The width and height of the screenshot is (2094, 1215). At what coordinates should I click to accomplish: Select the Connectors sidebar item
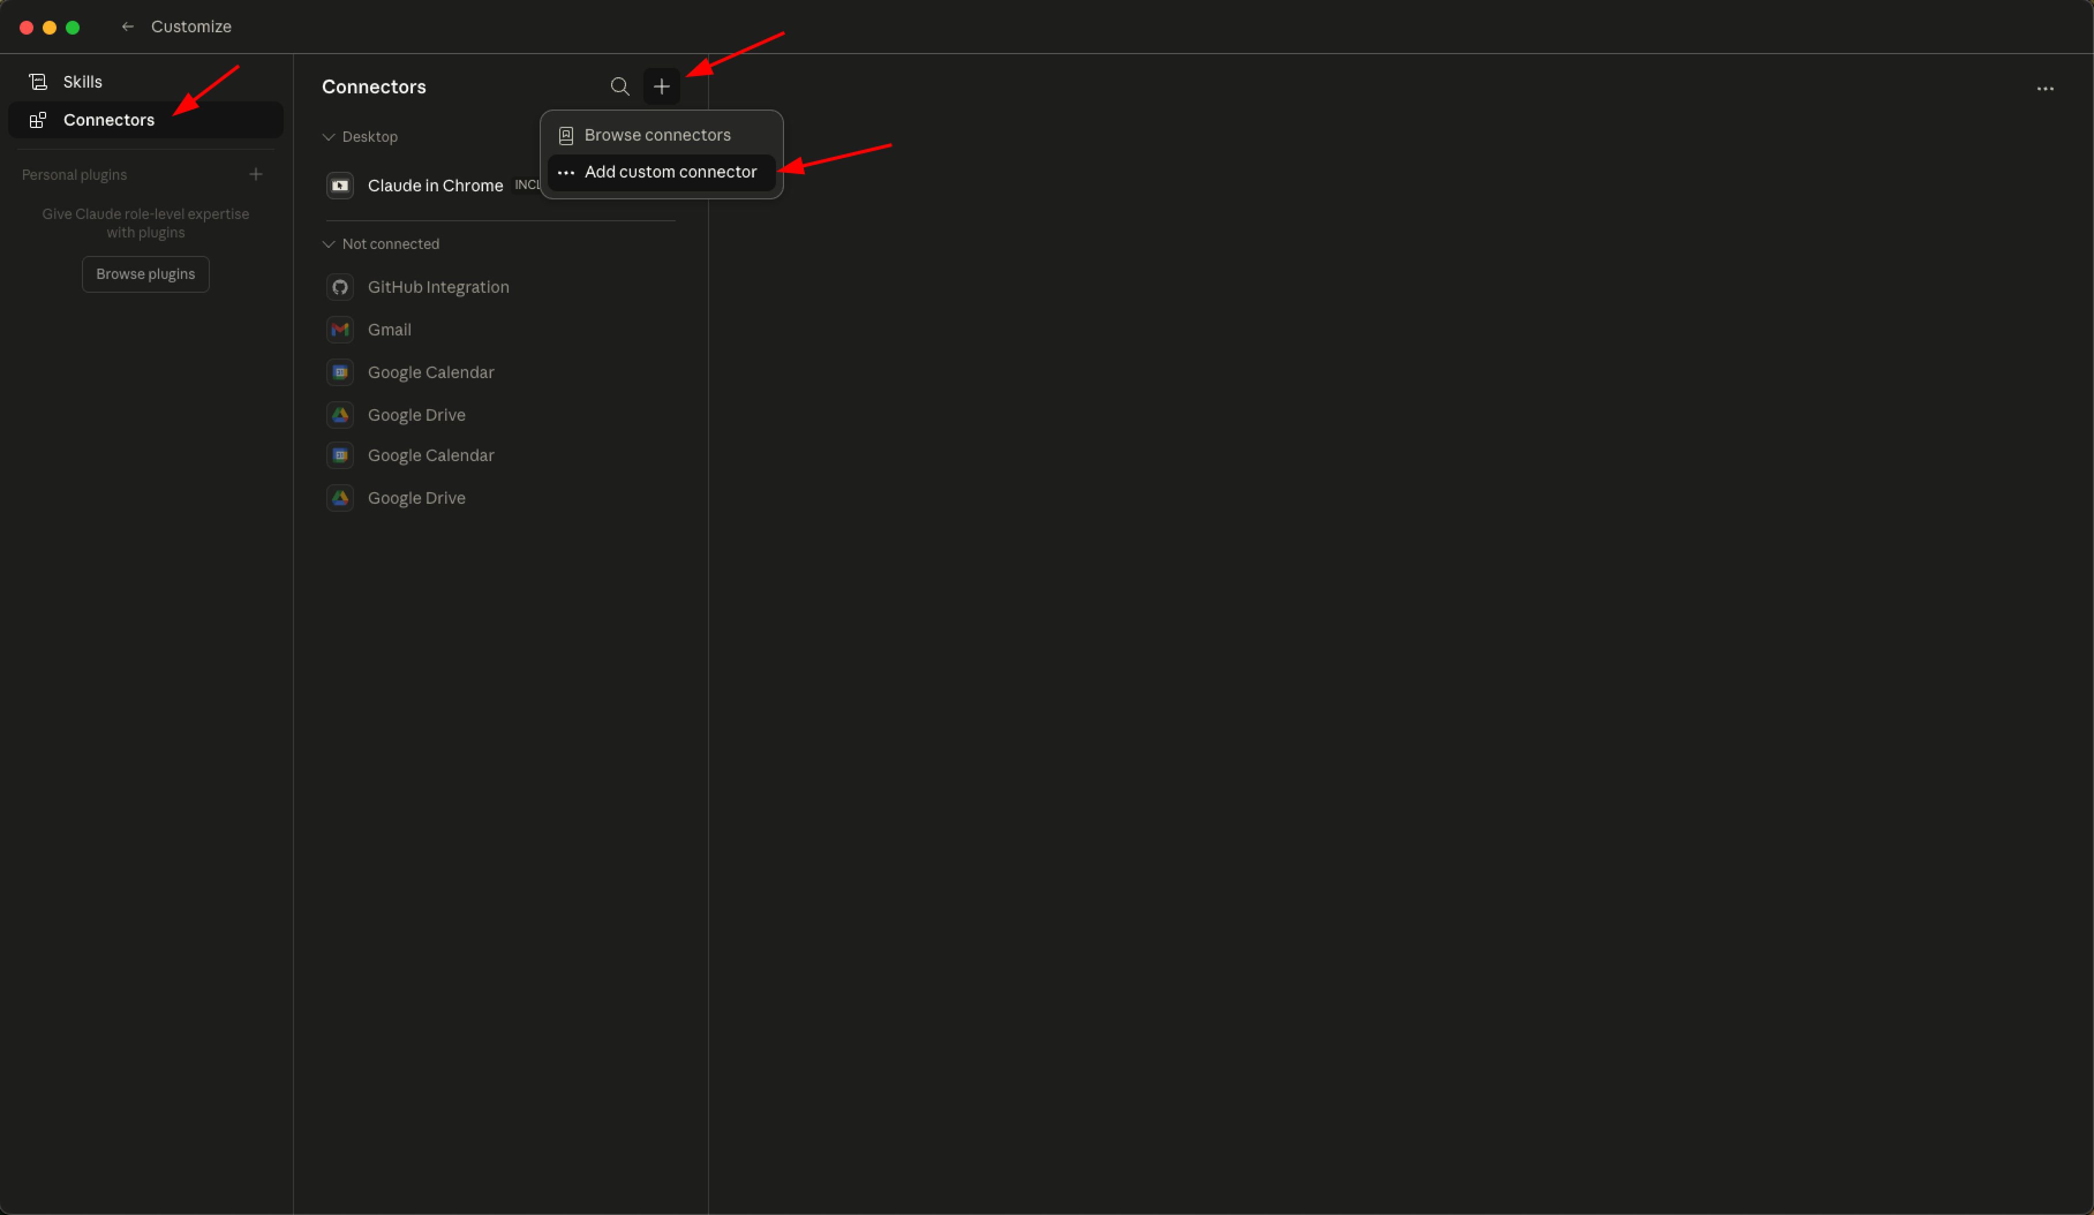pos(145,119)
